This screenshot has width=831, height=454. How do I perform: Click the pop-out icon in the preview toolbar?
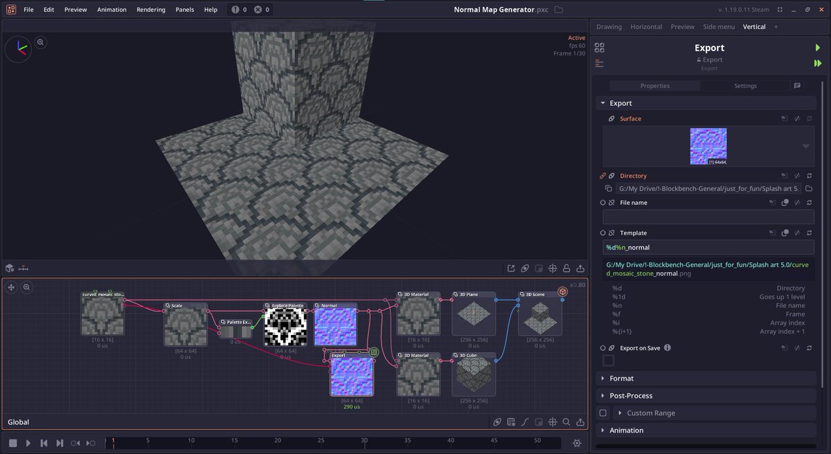point(511,269)
